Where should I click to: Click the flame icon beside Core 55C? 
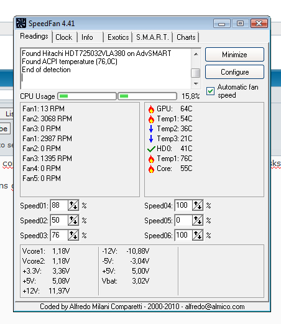click(151, 169)
